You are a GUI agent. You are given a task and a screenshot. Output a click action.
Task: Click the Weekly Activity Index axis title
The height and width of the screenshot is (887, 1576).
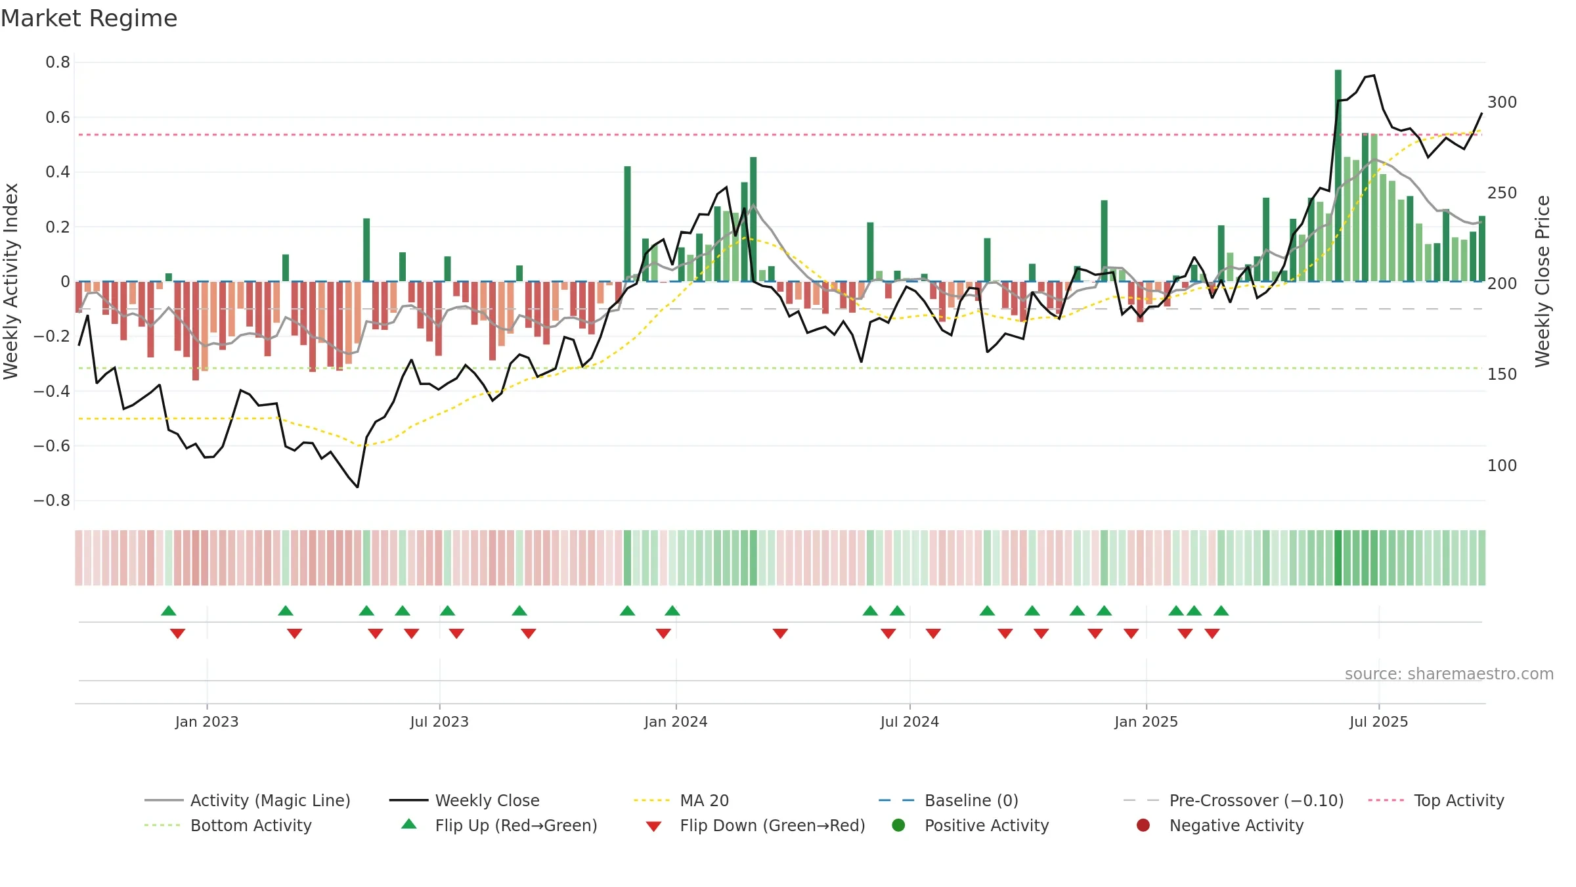click(x=11, y=281)
